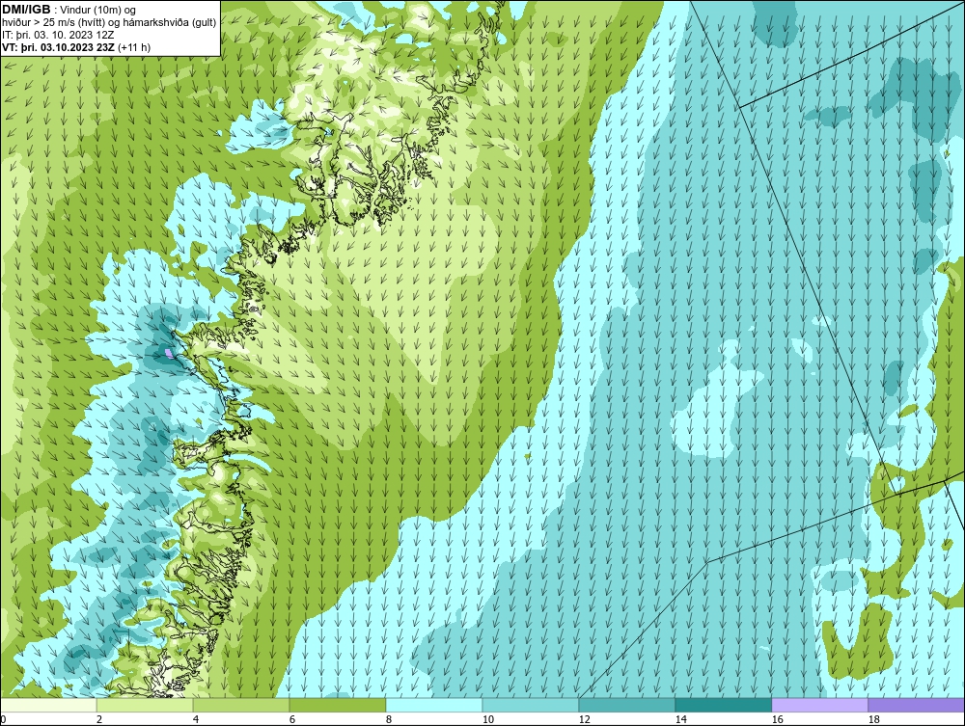965x726 pixels.
Task: Click the 4–6 m/s green legend swatch
Action: point(241,705)
